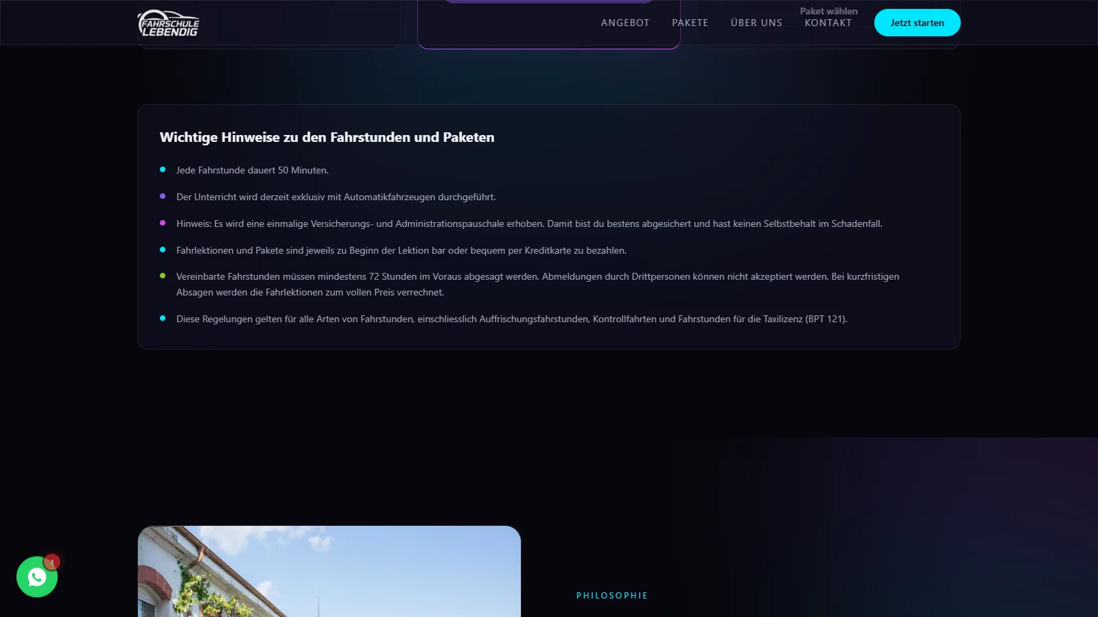
Task: Click the line 'Jede Fahrstunde dauert 50 Minuten.'
Action: click(x=253, y=170)
